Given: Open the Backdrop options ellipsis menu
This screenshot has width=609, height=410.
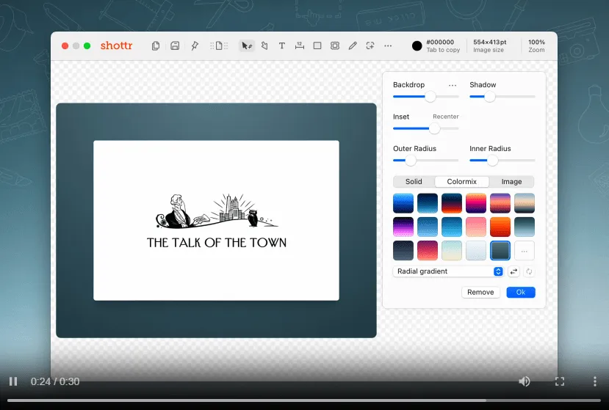Looking at the screenshot, I should click(453, 85).
